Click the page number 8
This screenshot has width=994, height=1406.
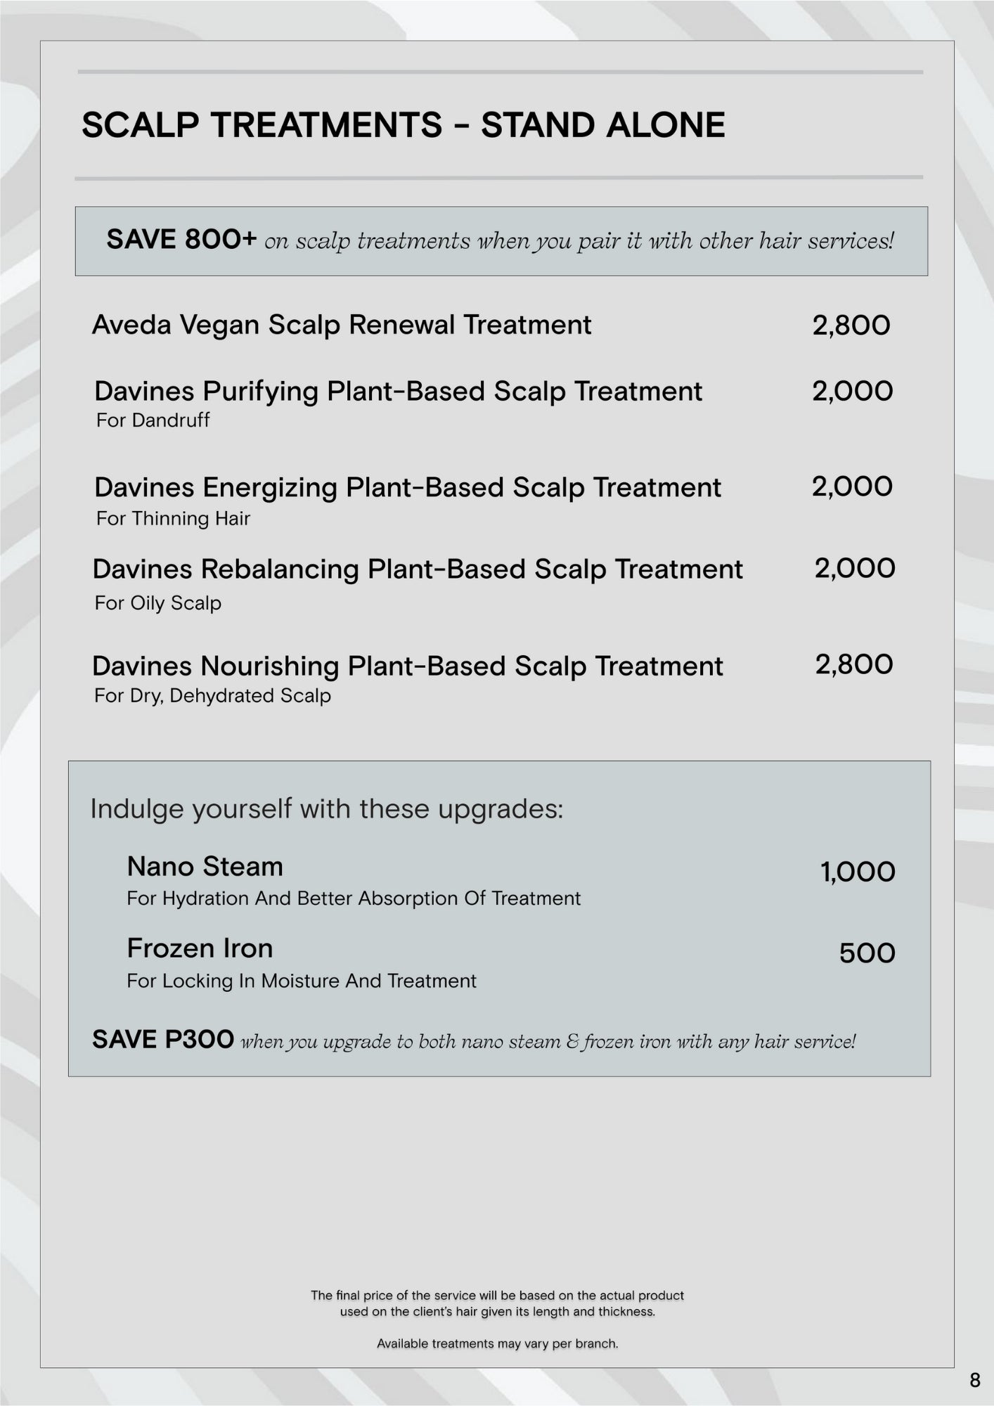tap(974, 1380)
